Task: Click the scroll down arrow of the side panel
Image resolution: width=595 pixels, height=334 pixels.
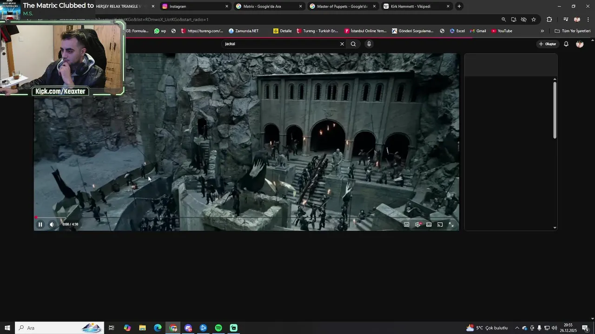Action: pos(555,228)
